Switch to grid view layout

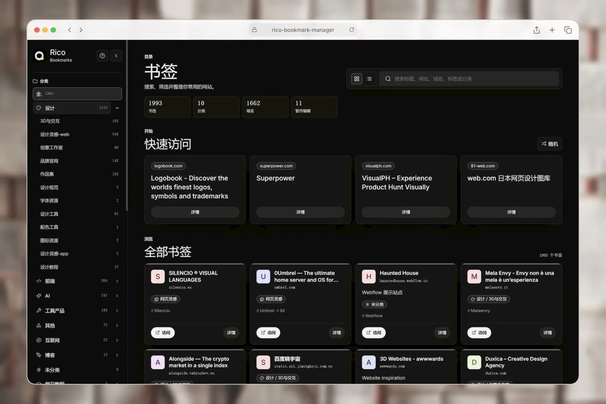[356, 79]
